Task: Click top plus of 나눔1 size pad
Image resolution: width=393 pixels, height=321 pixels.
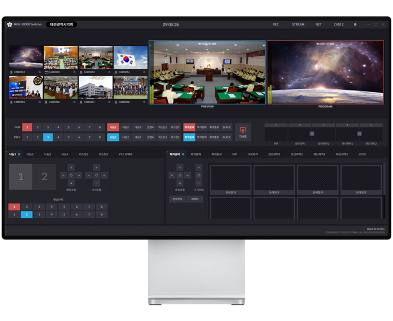Action: [x=97, y=167]
